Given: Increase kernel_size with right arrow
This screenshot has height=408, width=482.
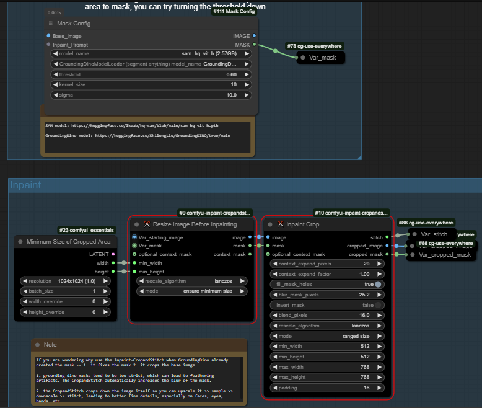Looking at the screenshot, I should 247,84.
